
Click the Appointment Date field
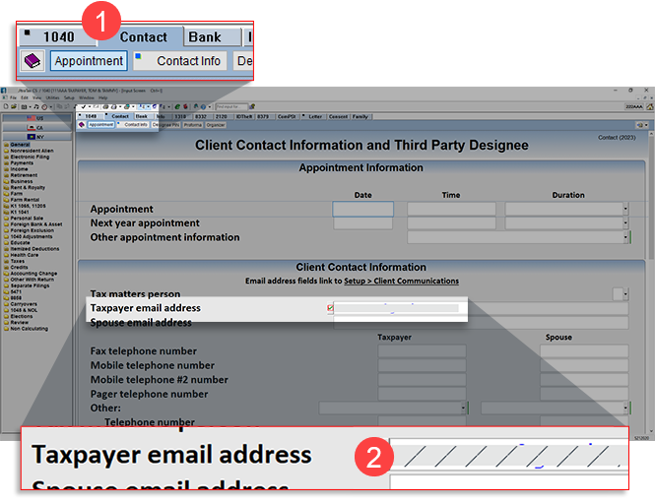point(363,209)
